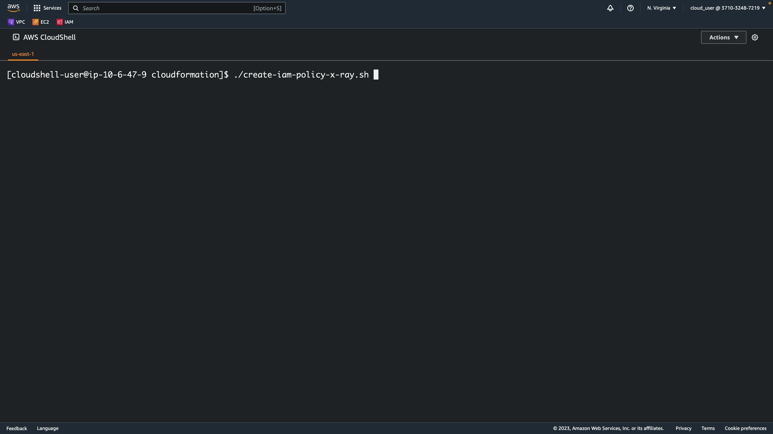
Task: Open CloudShell settings gear icon
Action: pyautogui.click(x=754, y=37)
